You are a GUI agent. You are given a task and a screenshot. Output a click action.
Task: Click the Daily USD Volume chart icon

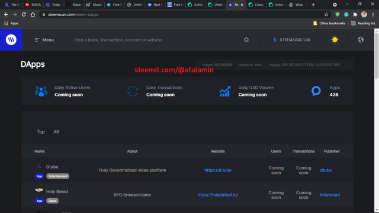click(x=225, y=91)
